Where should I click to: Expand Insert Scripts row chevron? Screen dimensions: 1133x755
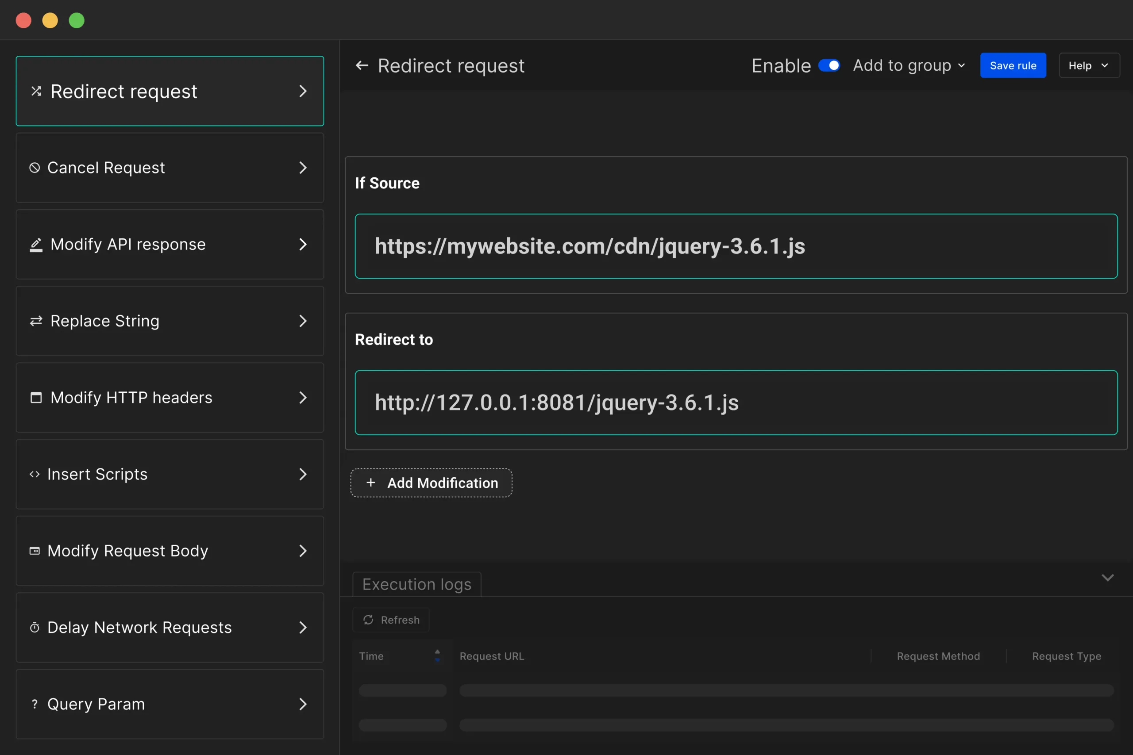pos(303,474)
